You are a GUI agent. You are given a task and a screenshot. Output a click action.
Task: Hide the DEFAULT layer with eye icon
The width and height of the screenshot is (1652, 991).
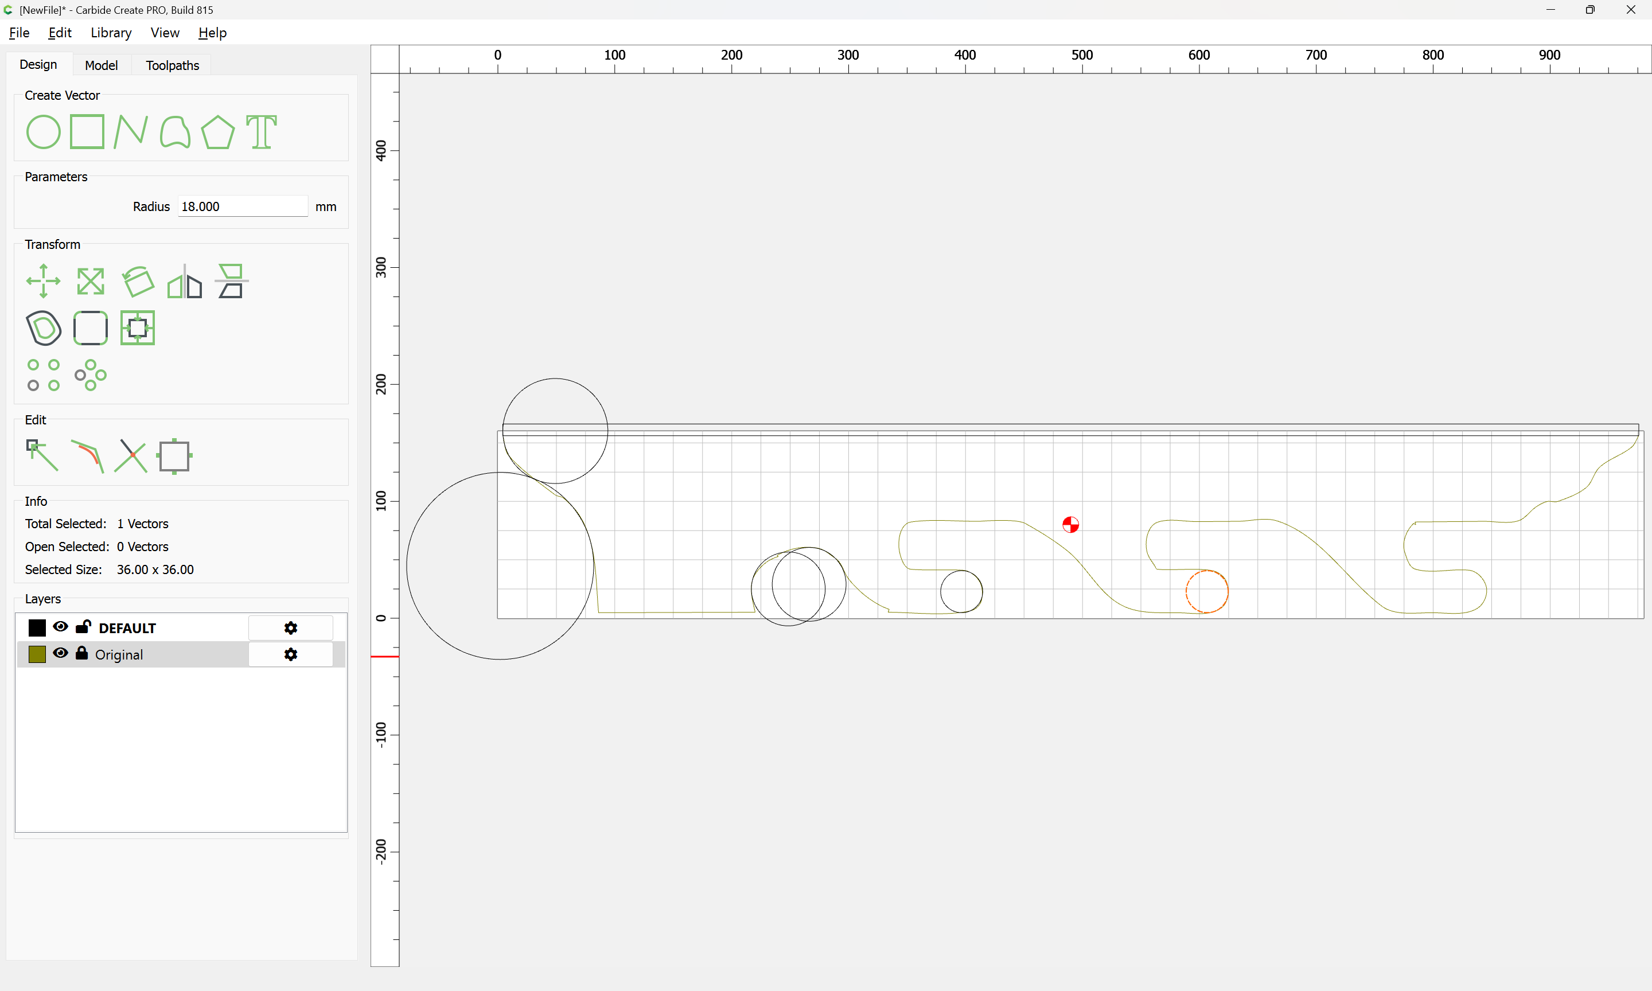click(x=60, y=626)
